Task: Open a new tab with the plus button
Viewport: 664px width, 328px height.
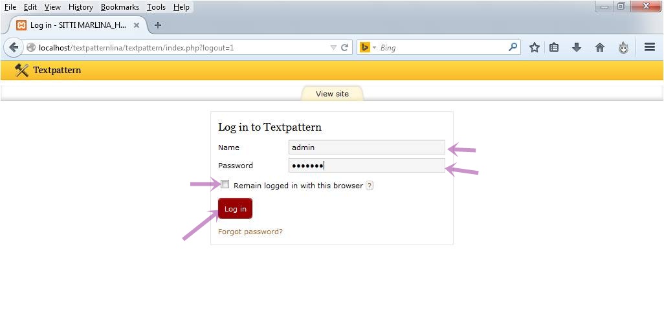Action: (x=158, y=25)
